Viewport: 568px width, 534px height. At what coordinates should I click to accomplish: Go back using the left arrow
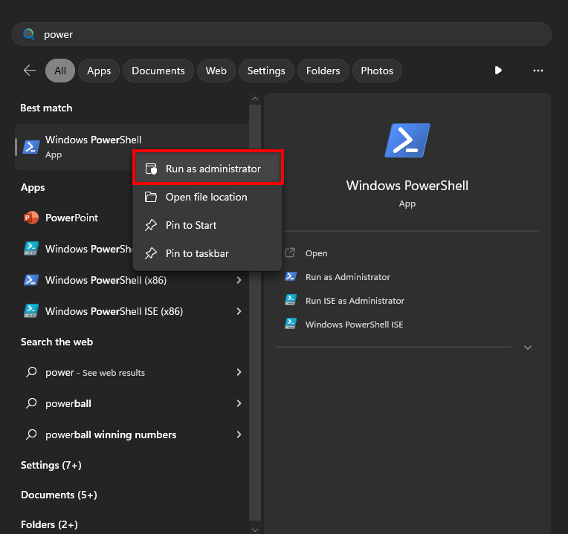[x=30, y=71]
